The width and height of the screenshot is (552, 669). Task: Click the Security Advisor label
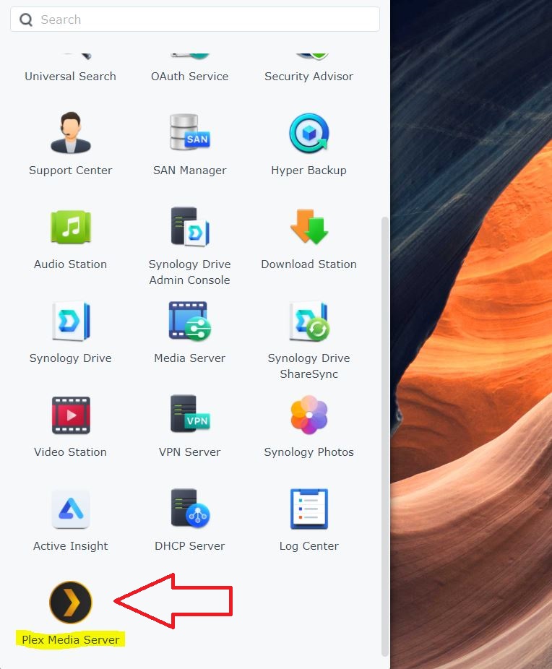click(x=309, y=77)
